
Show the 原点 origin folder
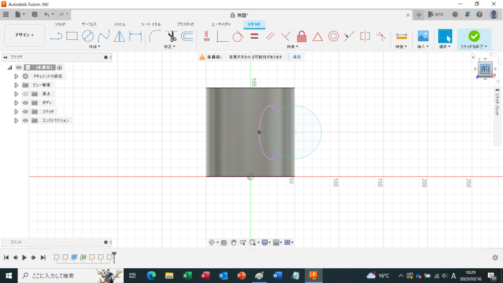pyautogui.click(x=26, y=94)
